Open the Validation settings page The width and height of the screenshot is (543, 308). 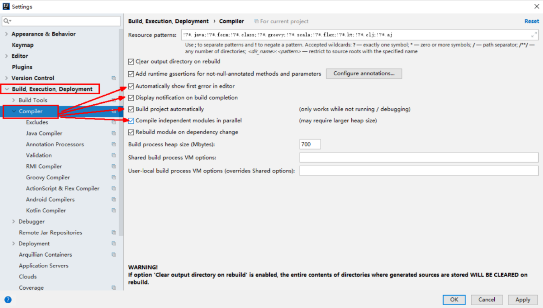(39, 155)
